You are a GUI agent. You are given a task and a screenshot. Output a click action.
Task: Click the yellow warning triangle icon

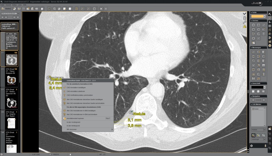coord(244,26)
